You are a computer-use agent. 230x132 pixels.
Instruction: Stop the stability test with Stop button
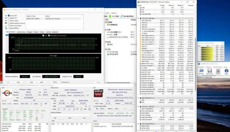(x=18, y=82)
